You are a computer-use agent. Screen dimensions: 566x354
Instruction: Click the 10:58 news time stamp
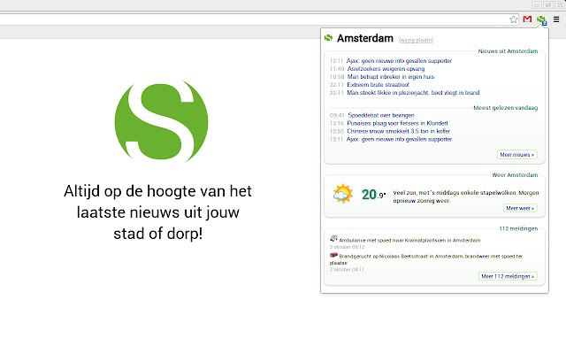tap(337, 77)
